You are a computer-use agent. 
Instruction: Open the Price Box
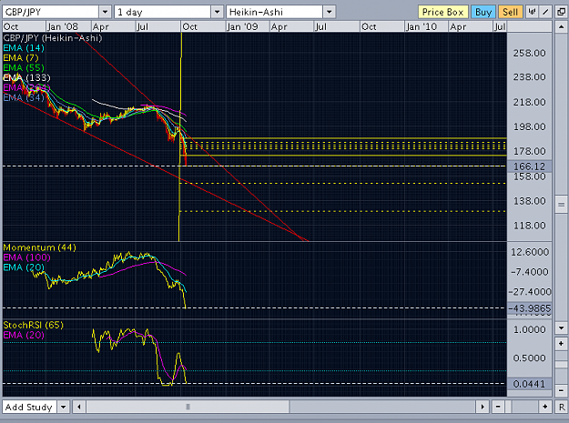442,12
